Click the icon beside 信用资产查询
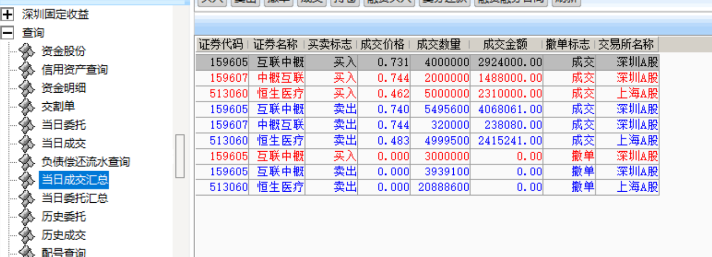 26,70
